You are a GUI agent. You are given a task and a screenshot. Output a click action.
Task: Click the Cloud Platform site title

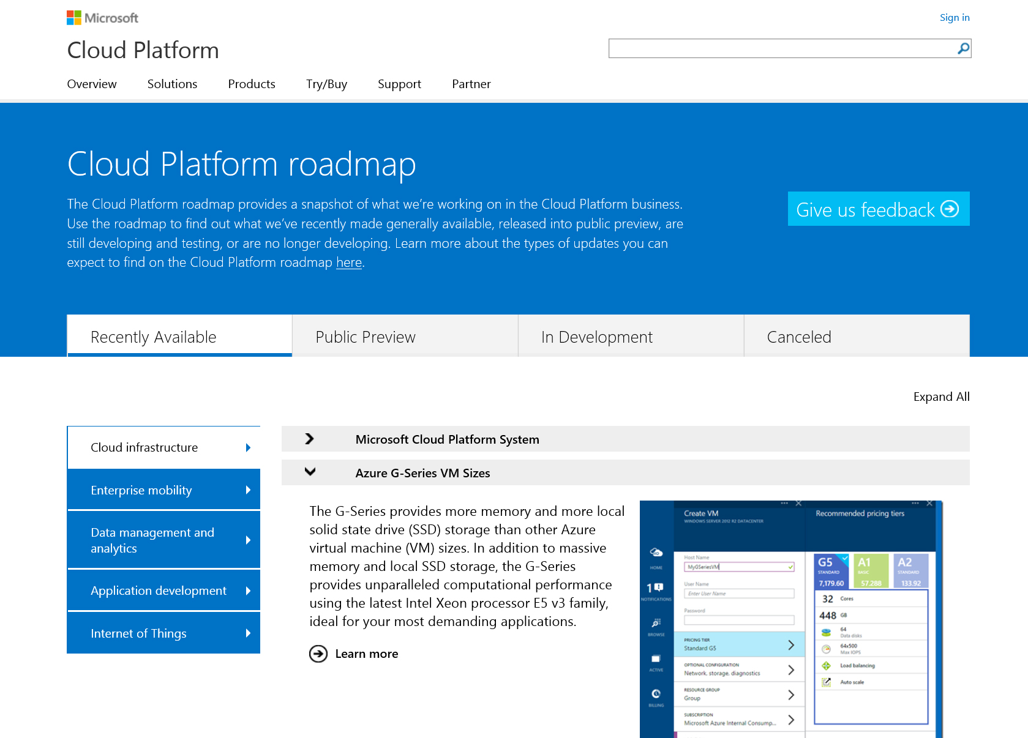tap(143, 50)
